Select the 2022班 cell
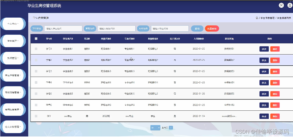The width and height of the screenshot is (293, 137). [x=106, y=116]
